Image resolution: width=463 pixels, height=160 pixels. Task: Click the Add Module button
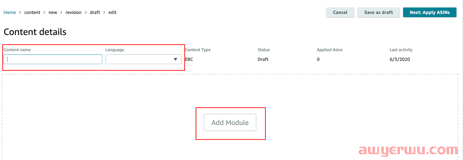[x=230, y=122]
